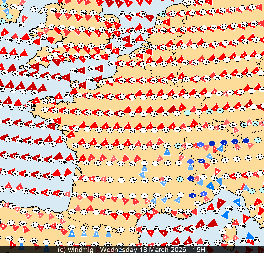Click the +15 label between +12 and +9

pos(168,163)
